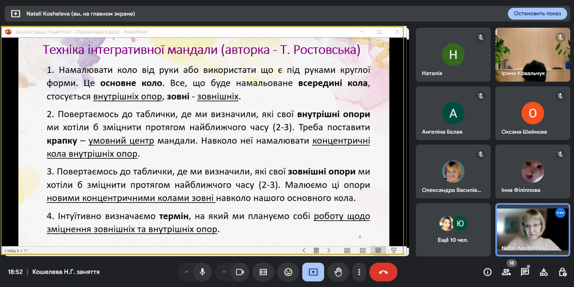Open the chat with everyone panel
This screenshot has width=574, height=287.
pyautogui.click(x=525, y=272)
